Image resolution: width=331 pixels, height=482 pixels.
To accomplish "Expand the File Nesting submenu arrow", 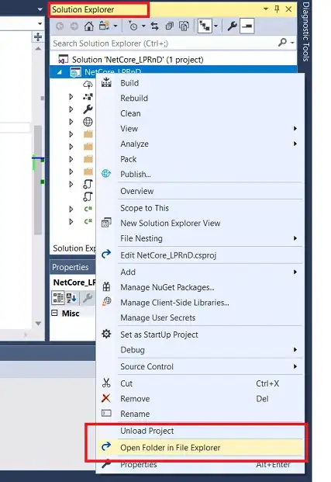I will [x=295, y=238].
